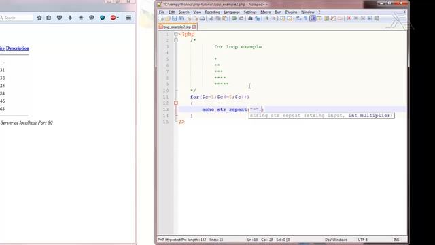Click the for($c=1;$c<=5;$c++) code line

coord(220,97)
